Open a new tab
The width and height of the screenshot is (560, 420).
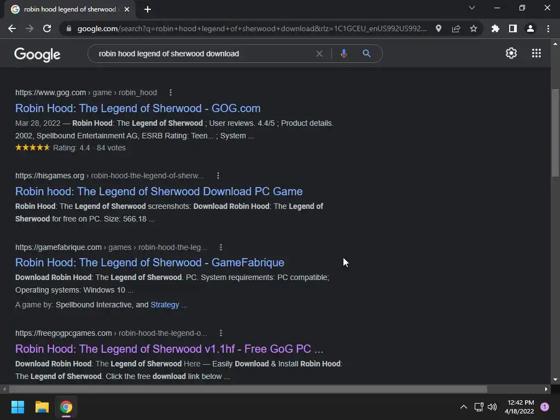pos(148,9)
